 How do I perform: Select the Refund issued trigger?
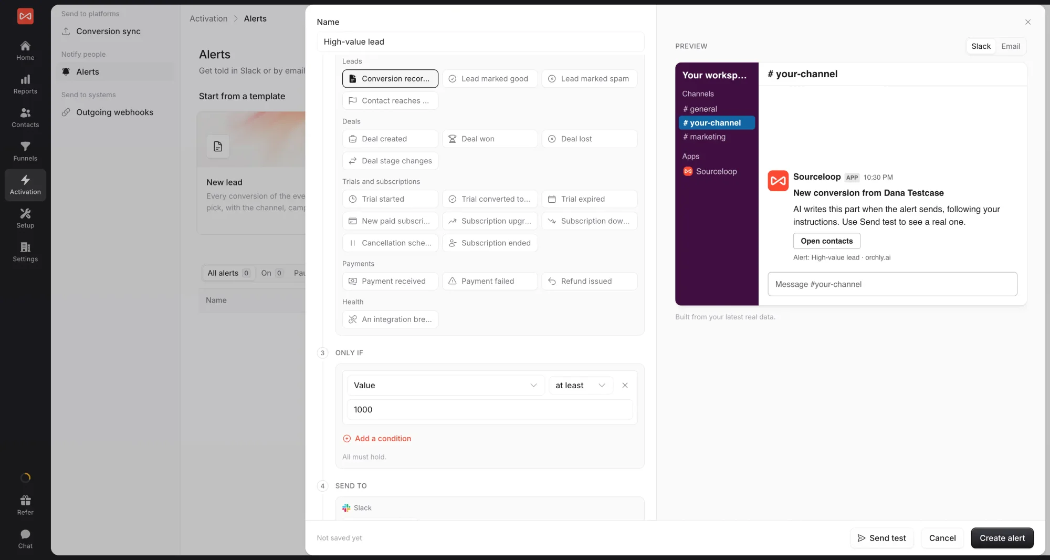tap(589, 281)
